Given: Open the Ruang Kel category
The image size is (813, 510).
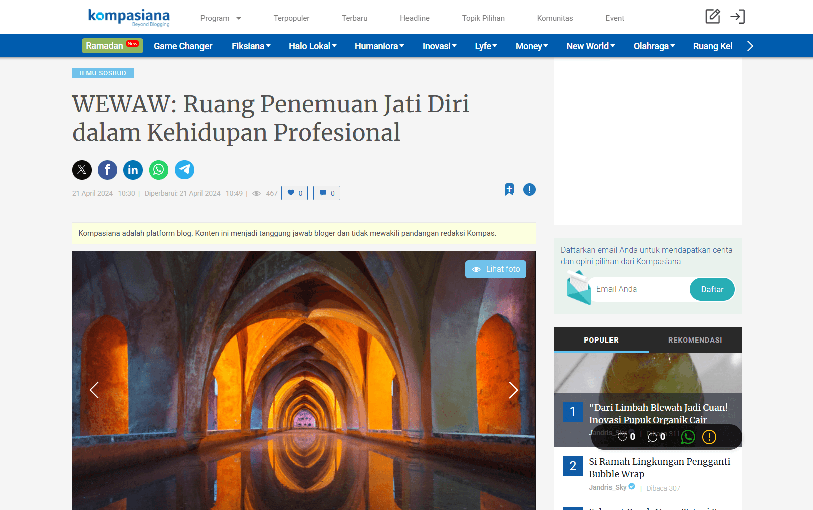Looking at the screenshot, I should tap(712, 46).
